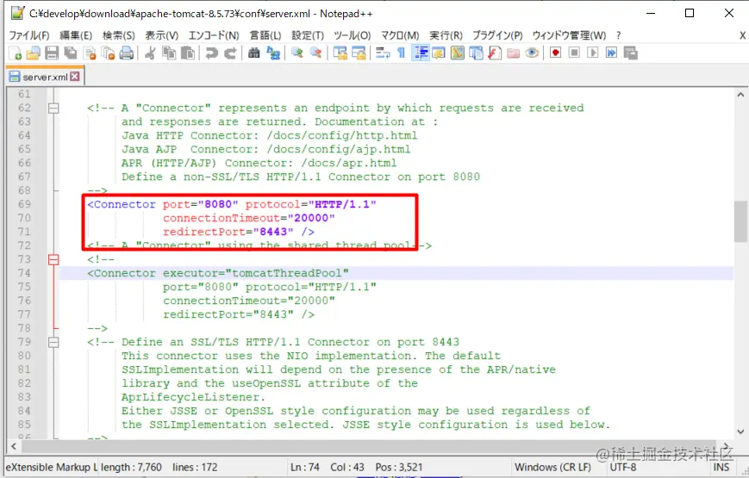Screen dimensions: 749x478
Task: Toggle synchronized vertical scrolling
Action: tap(340, 53)
